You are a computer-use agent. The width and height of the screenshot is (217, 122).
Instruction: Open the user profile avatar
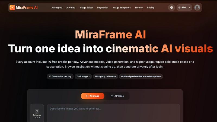pyautogui.click(x=197, y=8)
